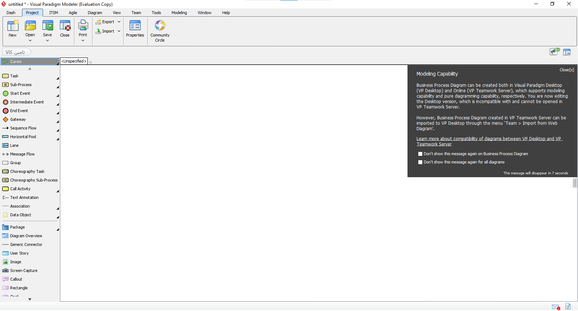Open the messages mail icon in status bar
The height and width of the screenshot is (311, 578).
[x=556, y=307]
